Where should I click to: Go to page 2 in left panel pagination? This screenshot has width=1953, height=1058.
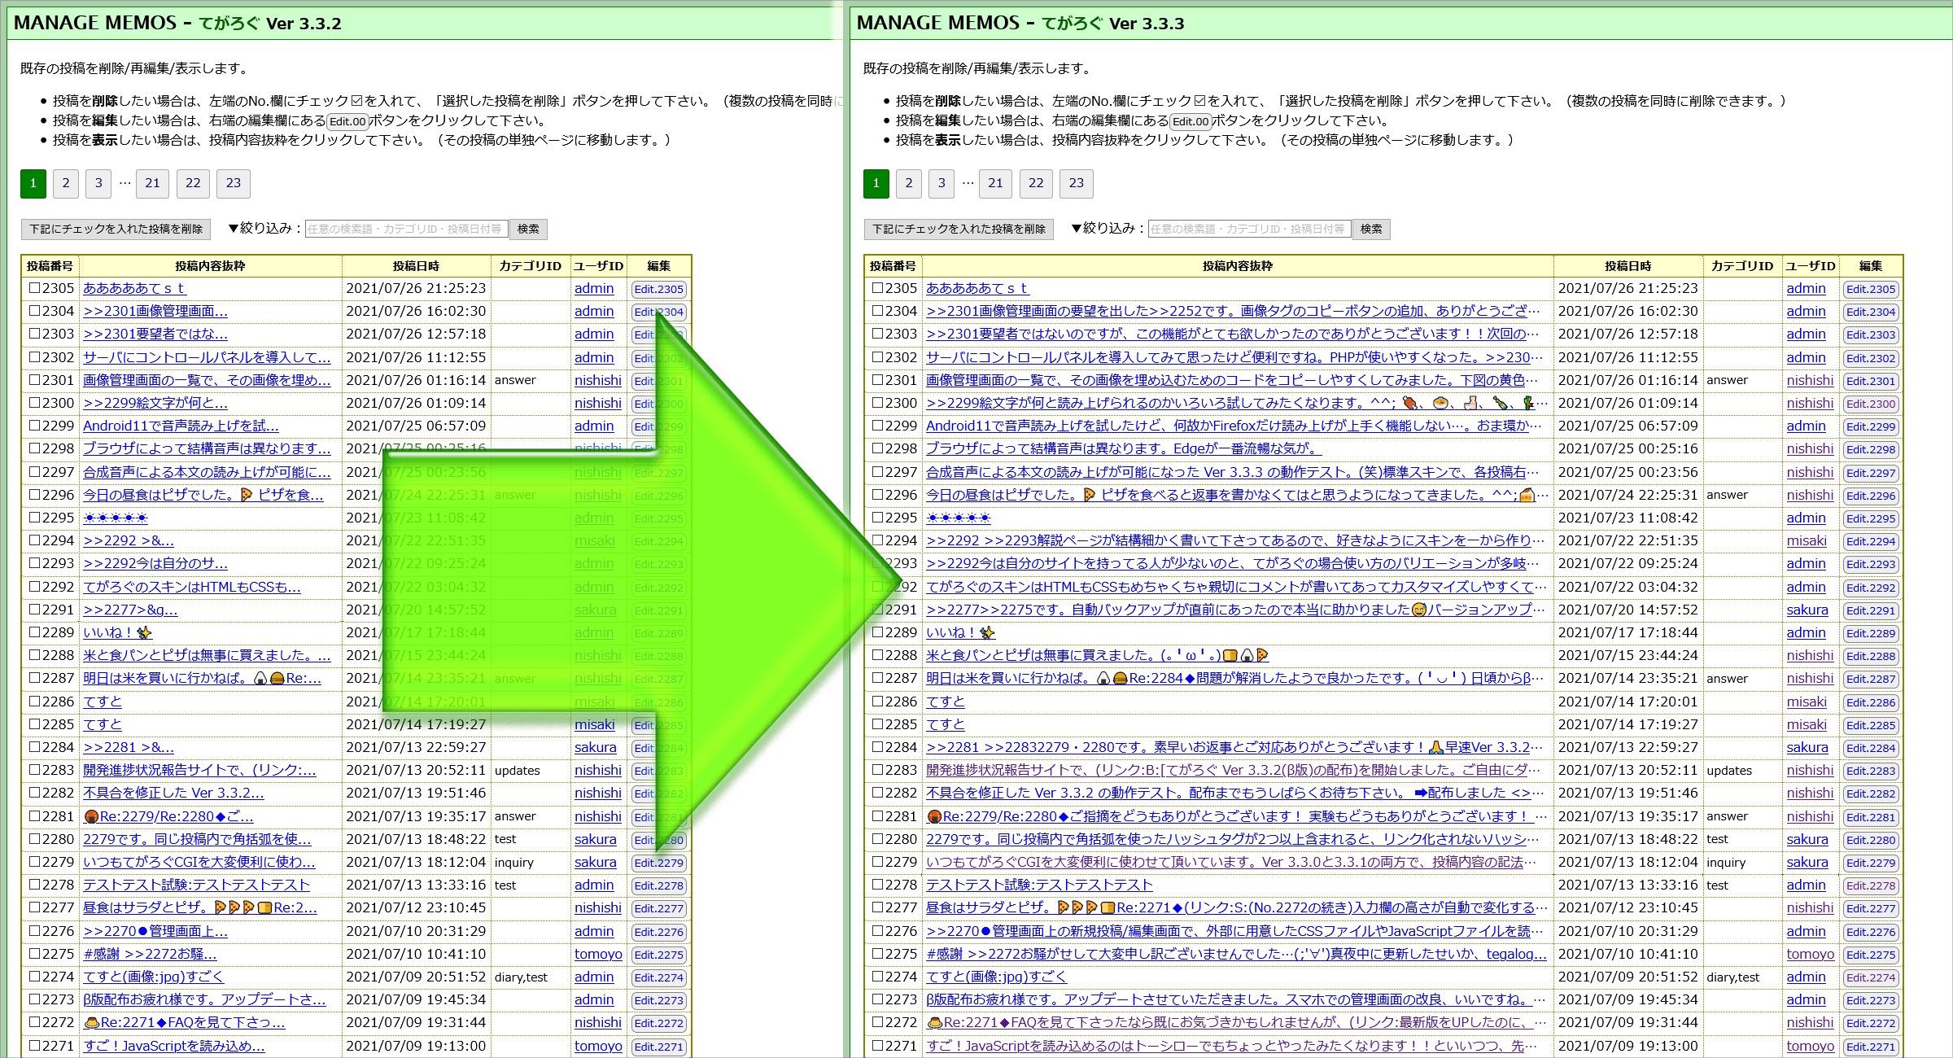point(66,183)
